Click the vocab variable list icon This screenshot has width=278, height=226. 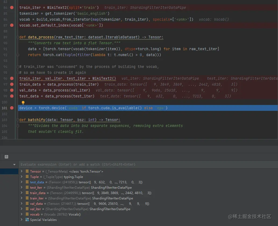(x=27, y=214)
